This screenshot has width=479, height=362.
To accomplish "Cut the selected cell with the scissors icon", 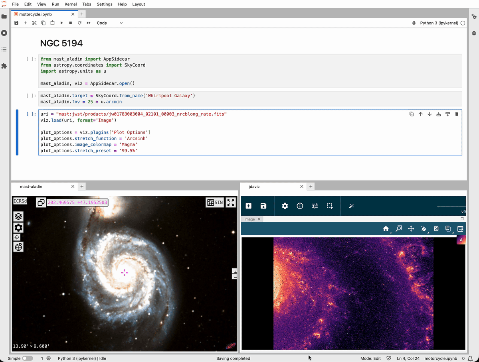I will [34, 23].
